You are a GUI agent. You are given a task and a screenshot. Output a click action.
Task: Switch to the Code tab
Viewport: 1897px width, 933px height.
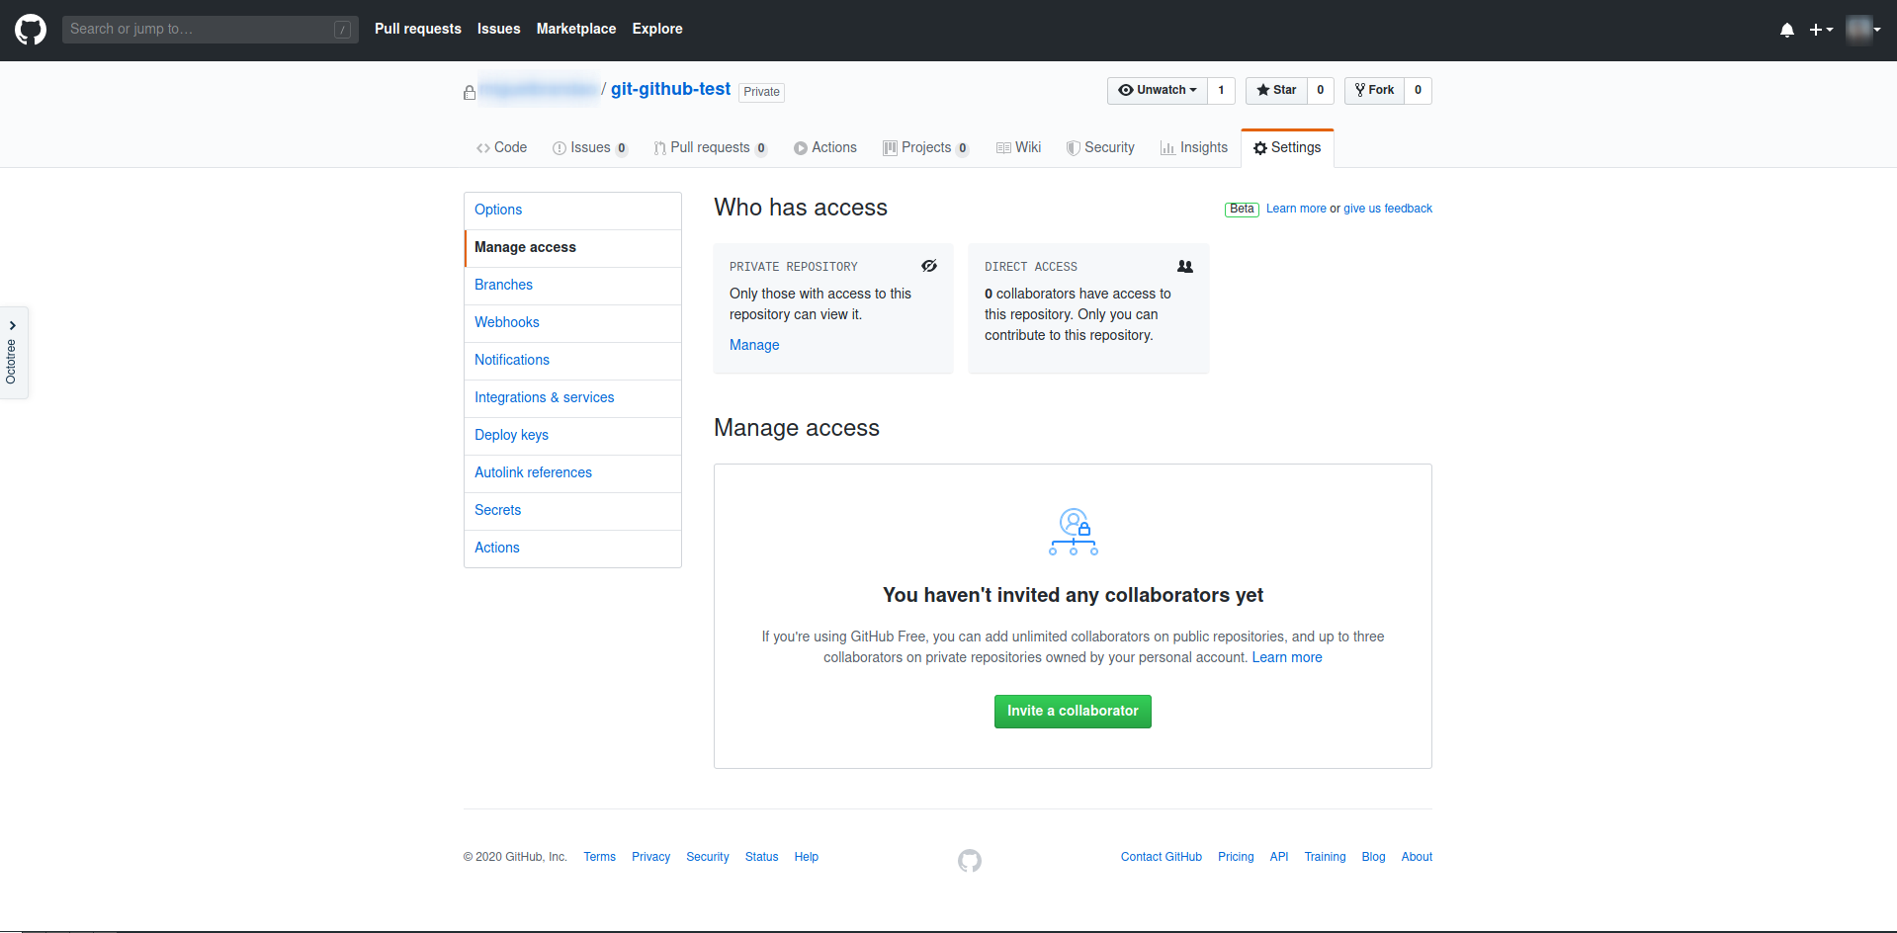501,147
